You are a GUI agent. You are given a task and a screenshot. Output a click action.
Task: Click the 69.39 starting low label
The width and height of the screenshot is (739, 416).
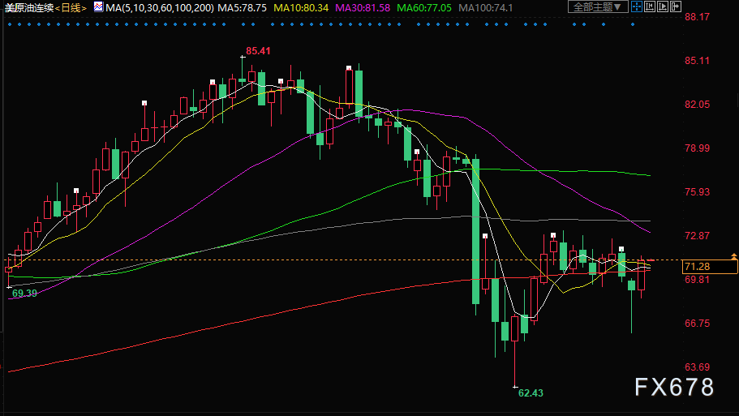click(x=24, y=293)
